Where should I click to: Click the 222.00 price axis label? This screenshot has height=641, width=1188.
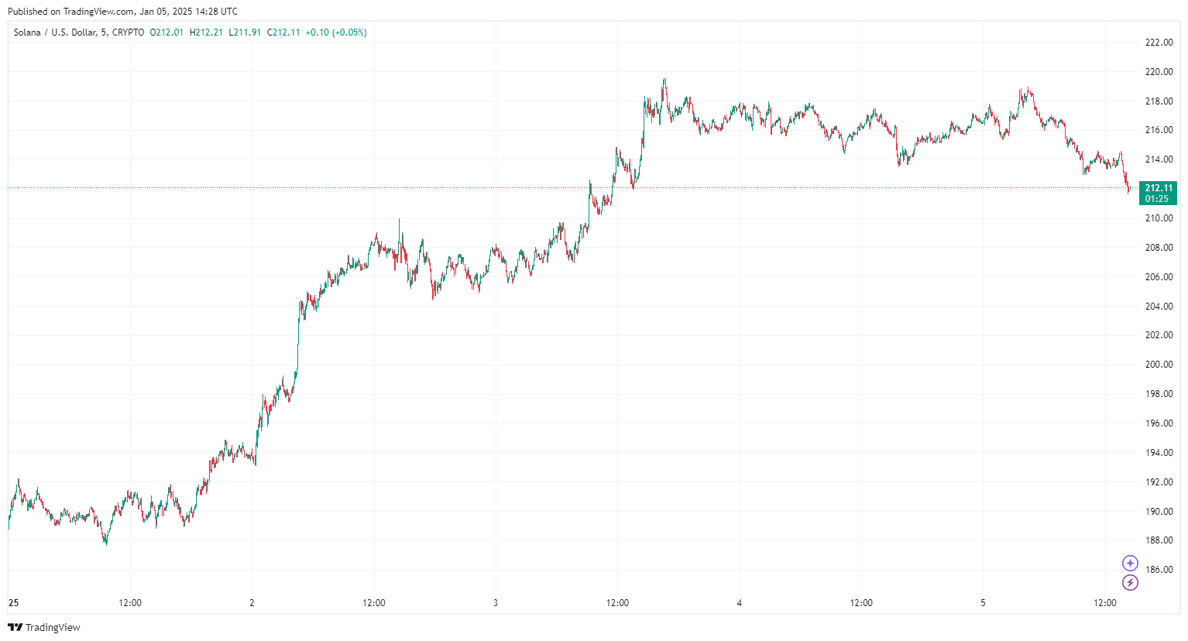[1159, 43]
